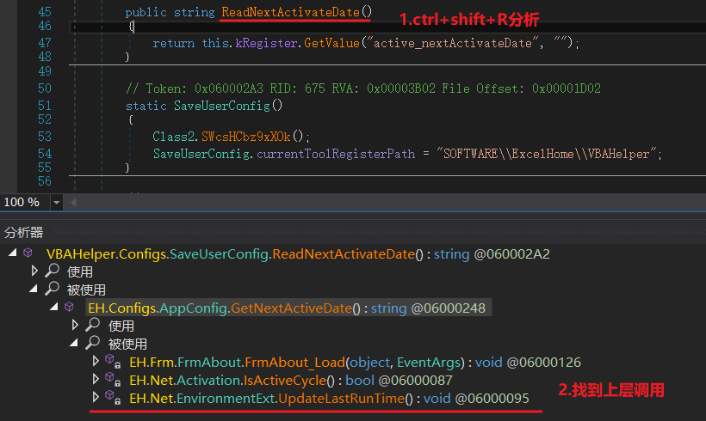Click the private method icon beside IsActiveCycle
This screenshot has height=421, width=706.
[x=113, y=379]
